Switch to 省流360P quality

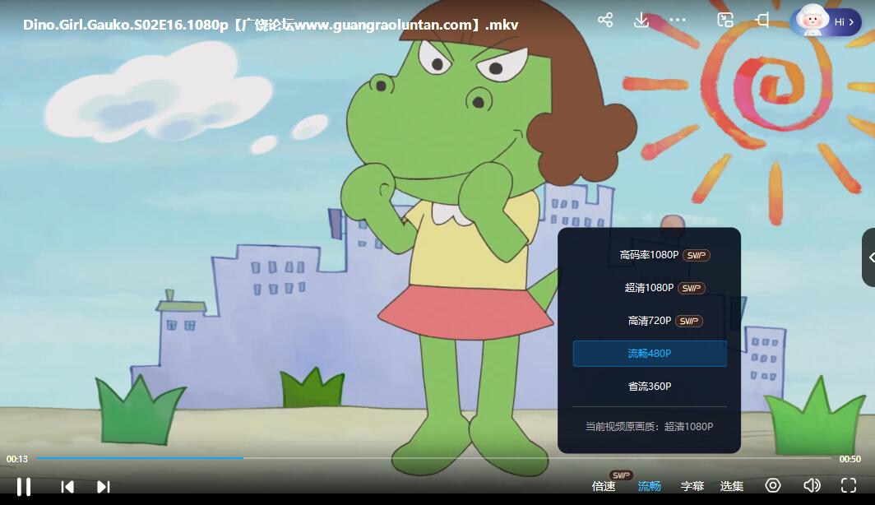[650, 386]
